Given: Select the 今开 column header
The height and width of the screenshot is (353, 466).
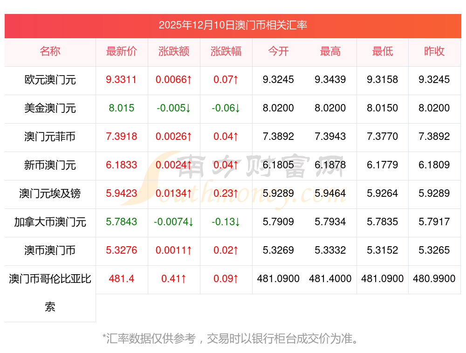Looking at the screenshot, I should (x=278, y=51).
